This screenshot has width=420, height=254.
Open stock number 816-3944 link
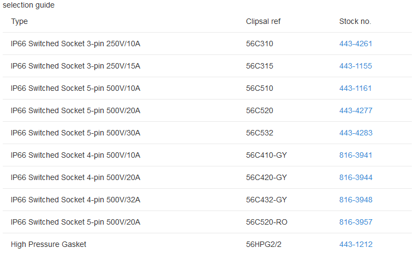coord(356,178)
